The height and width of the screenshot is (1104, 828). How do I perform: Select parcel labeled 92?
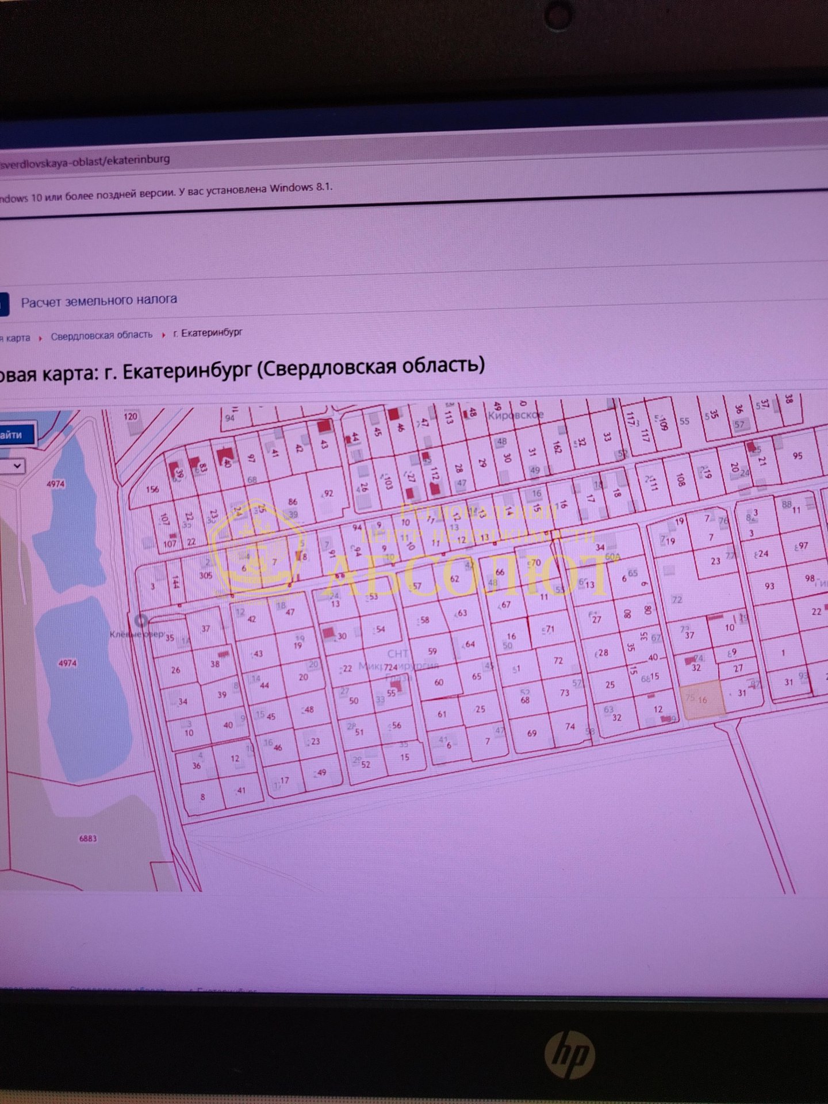pos(328,493)
